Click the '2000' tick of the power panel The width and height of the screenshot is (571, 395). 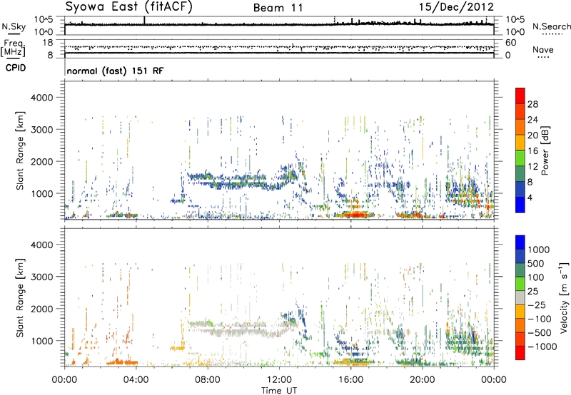click(x=41, y=161)
